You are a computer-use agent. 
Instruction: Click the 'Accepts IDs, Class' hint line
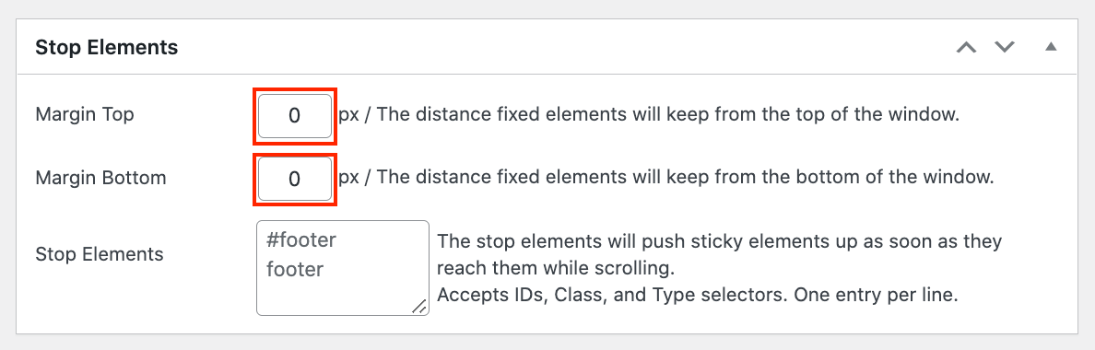coord(697,295)
